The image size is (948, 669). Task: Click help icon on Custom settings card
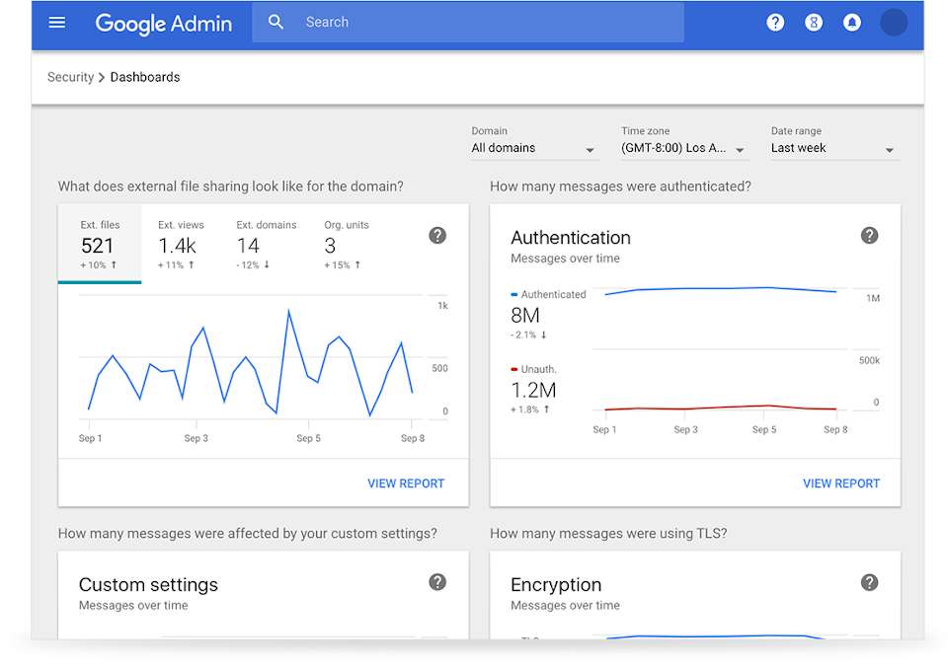437,582
